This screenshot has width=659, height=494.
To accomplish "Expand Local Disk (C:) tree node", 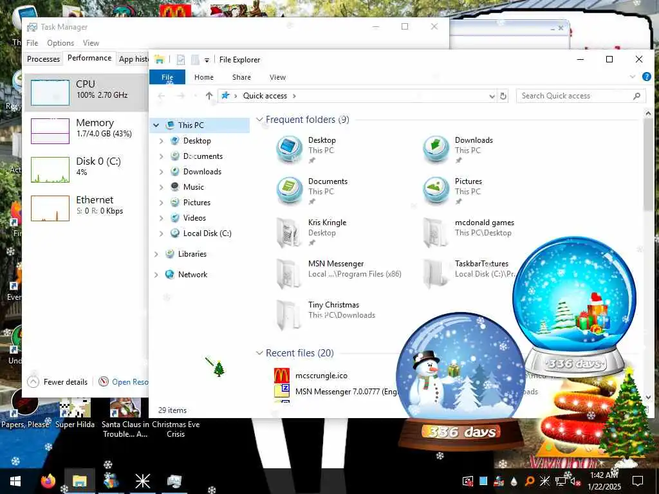I will [x=162, y=233].
